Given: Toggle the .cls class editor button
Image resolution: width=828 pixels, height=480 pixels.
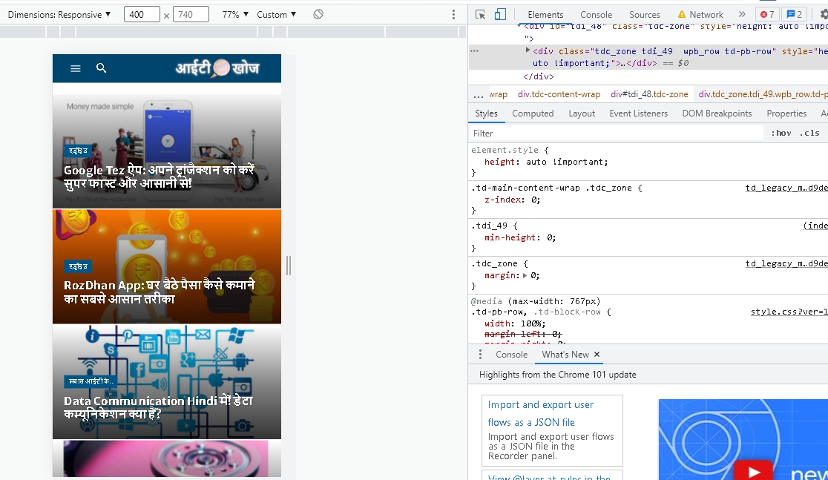Looking at the screenshot, I should pyautogui.click(x=809, y=133).
